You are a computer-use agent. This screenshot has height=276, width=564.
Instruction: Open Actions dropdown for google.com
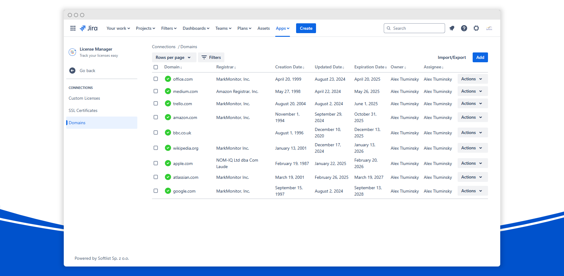pyautogui.click(x=472, y=191)
